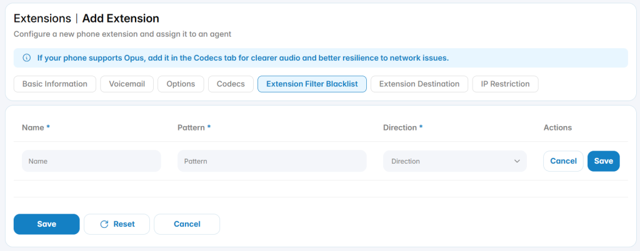
Task: Select the Options tab
Action: [x=181, y=84]
